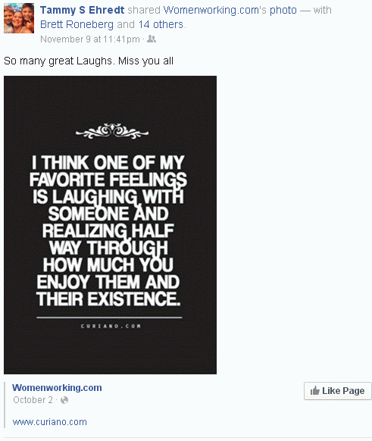Open the black quote image
The width and height of the screenshot is (372, 441).
pos(110,225)
